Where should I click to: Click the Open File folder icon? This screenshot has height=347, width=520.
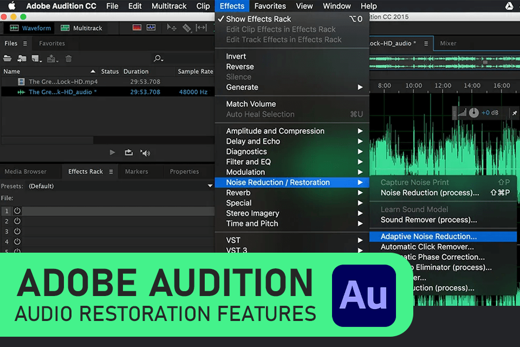[x=8, y=59]
